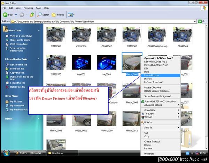
Task: Click E-mail this file
Action: 17,83
